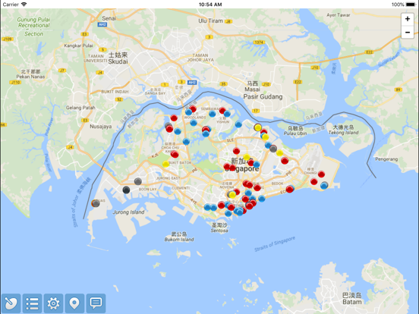Open the satellite dish tool
Image resolution: width=419 pixels, height=314 pixels.
click(x=11, y=303)
